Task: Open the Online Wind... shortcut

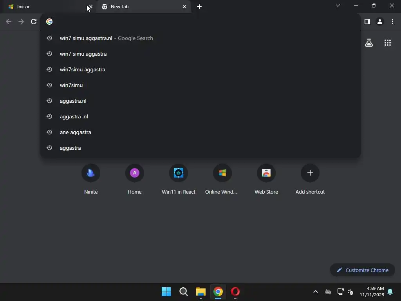Action: tap(222, 179)
